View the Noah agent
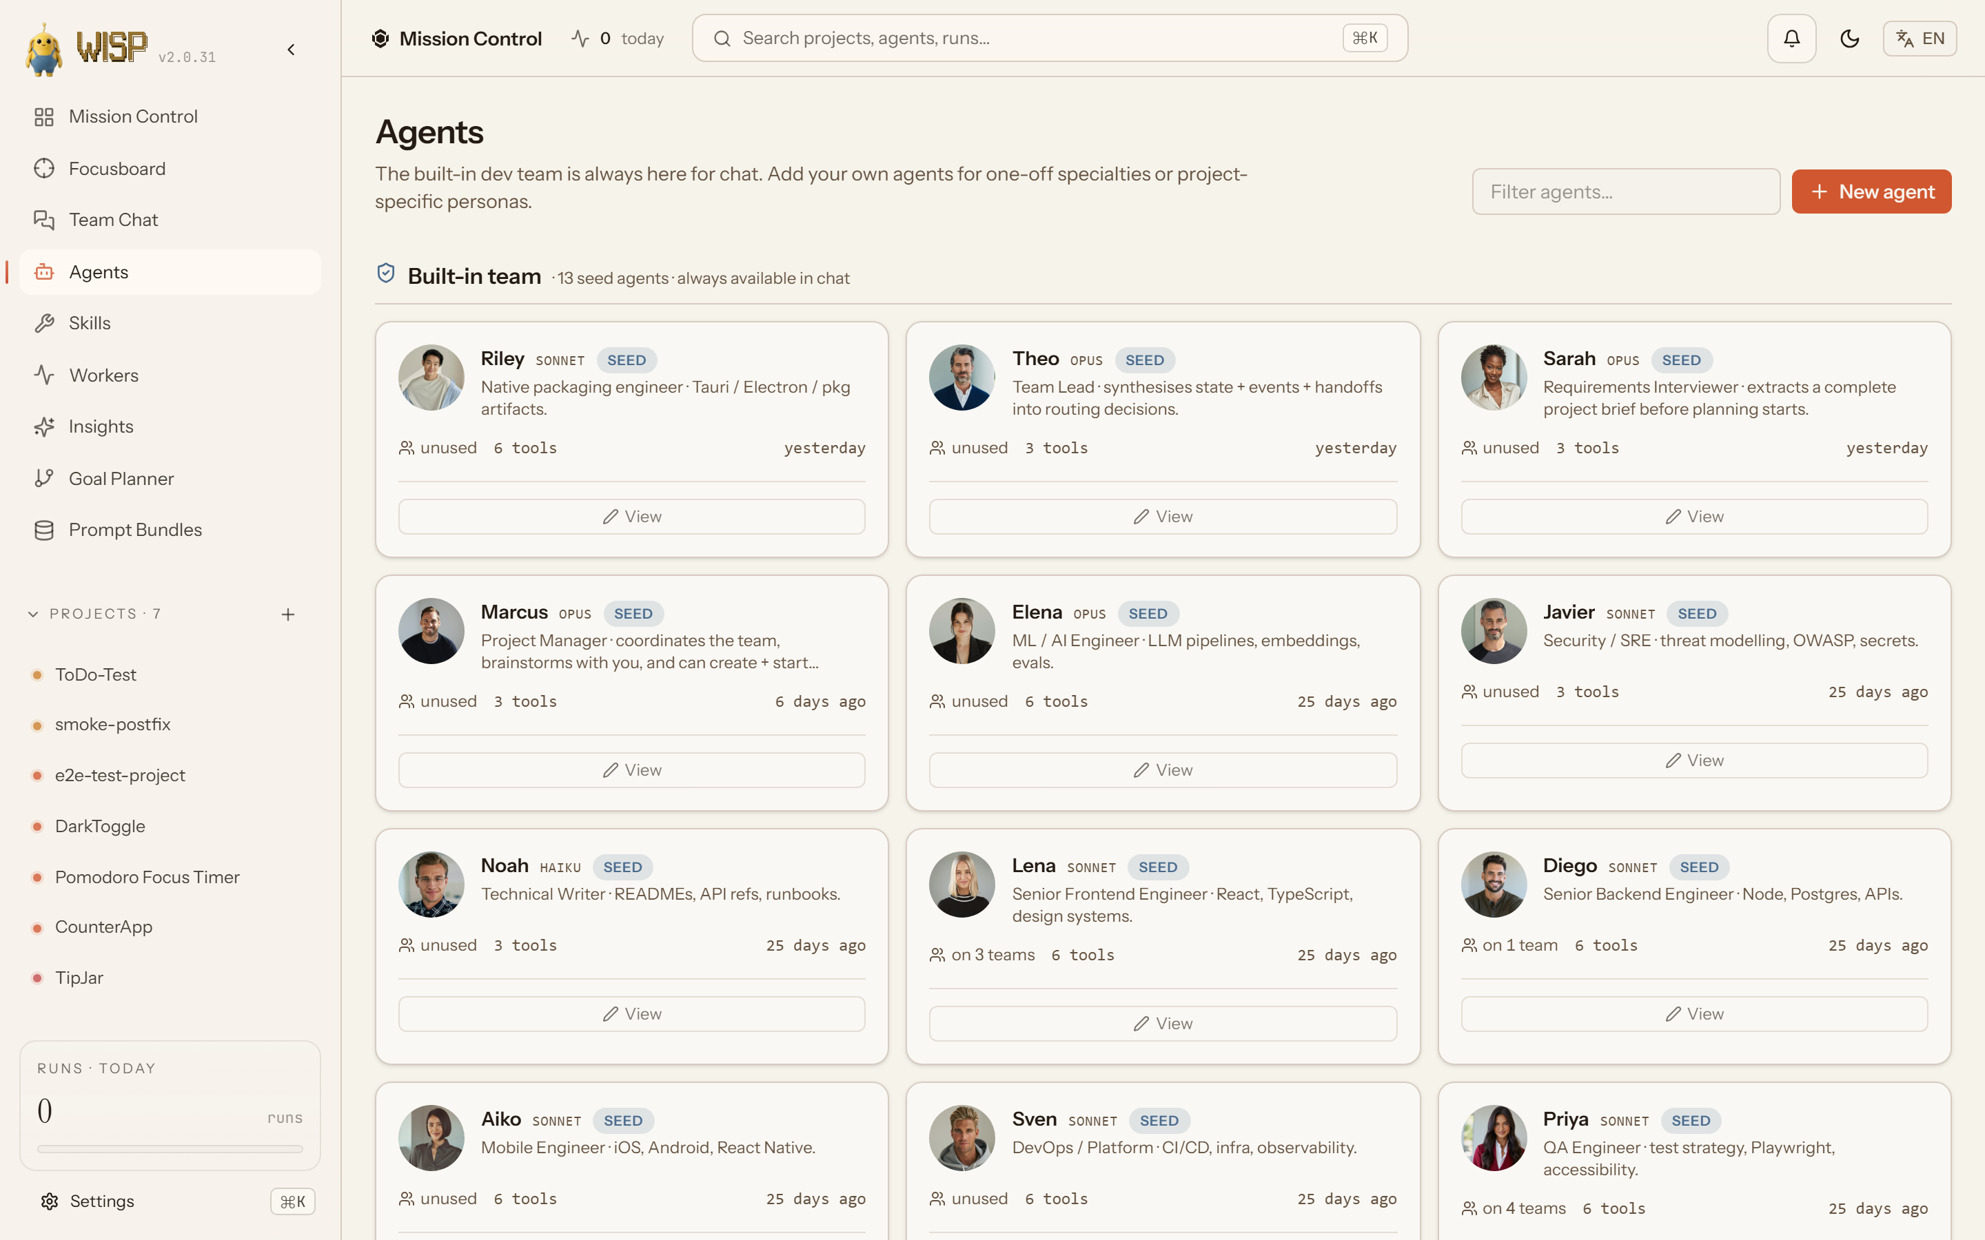 click(x=631, y=1013)
